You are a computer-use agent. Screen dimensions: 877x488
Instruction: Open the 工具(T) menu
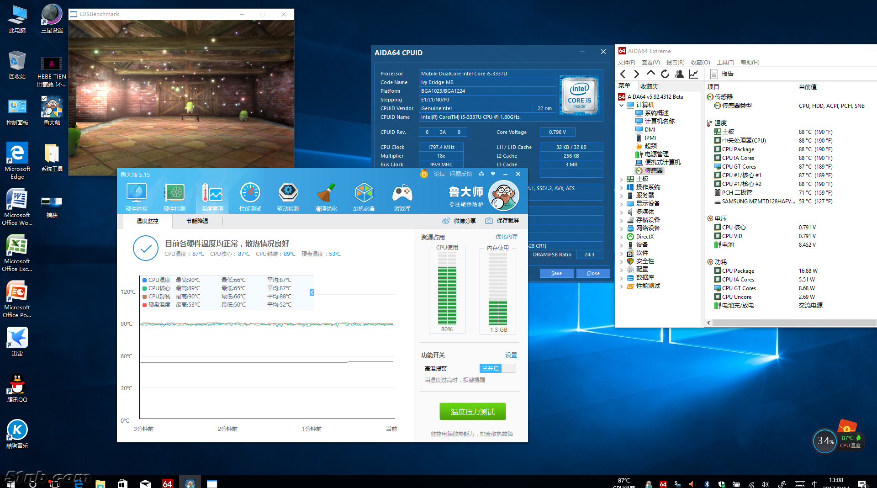[725, 63]
